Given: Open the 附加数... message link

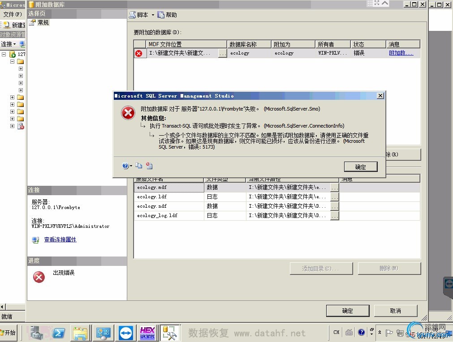Looking at the screenshot, I should pyautogui.click(x=401, y=53).
